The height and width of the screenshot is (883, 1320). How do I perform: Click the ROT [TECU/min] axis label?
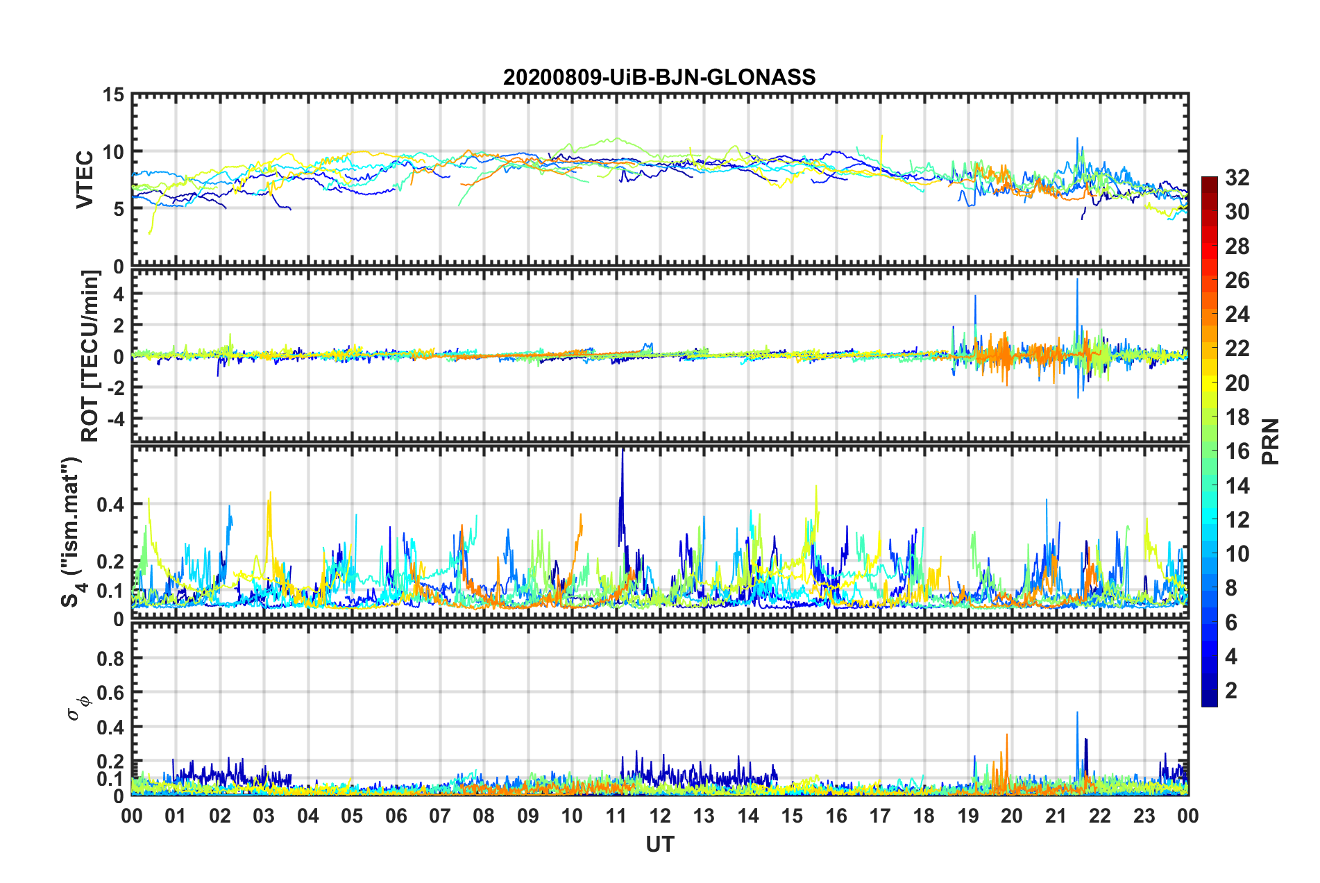(x=90, y=356)
